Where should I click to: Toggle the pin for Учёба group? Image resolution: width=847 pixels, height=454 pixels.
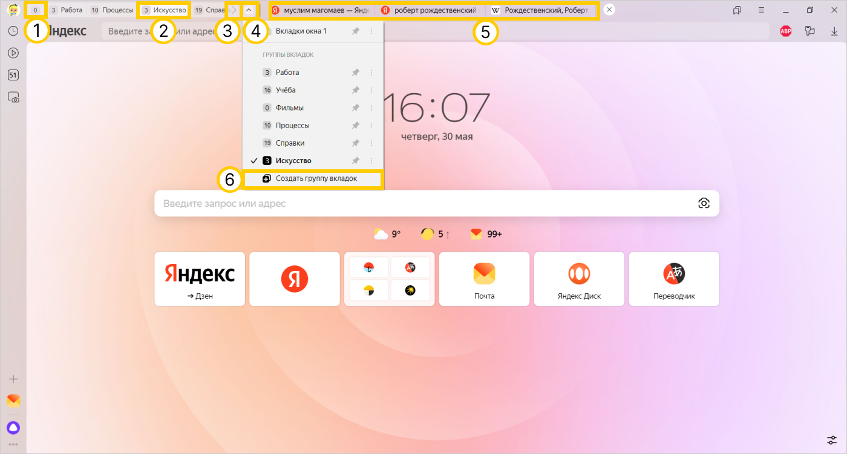[x=356, y=90]
